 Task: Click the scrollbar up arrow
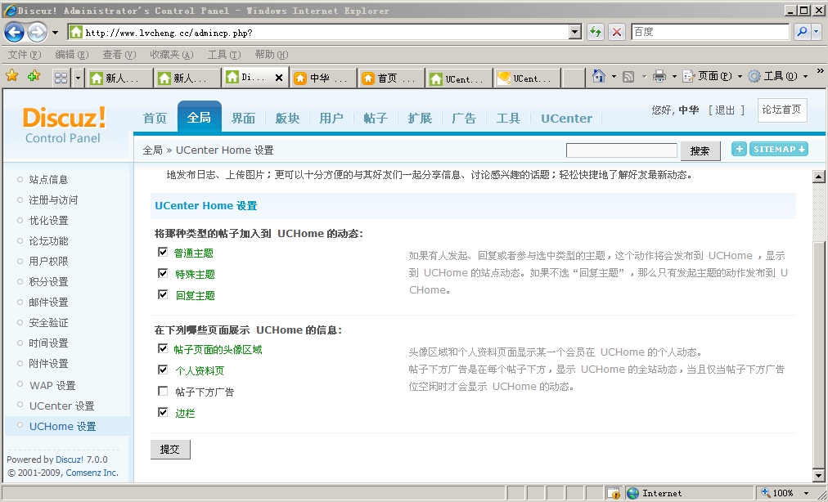(818, 177)
